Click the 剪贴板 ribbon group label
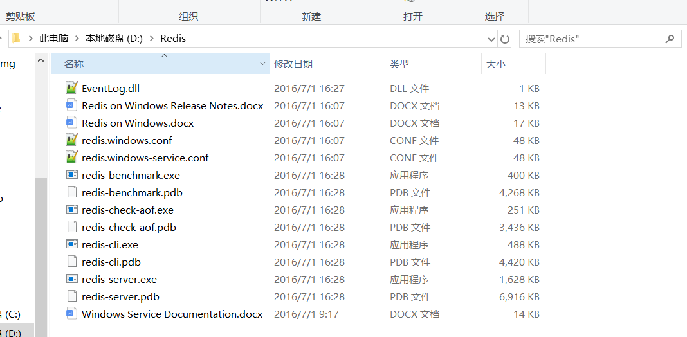This screenshot has width=687, height=337. [x=20, y=17]
